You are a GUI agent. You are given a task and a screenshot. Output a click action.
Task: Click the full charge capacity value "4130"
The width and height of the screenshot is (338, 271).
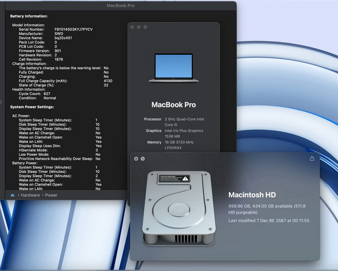point(108,81)
